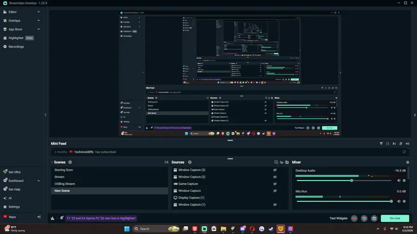This screenshot has height=234, width=417.
Task: Select the Stream scene
Action: pos(109,177)
